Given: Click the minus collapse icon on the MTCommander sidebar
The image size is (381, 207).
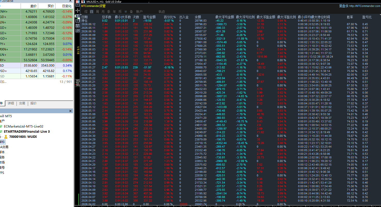Looking at the screenshot, I should tap(77, 5).
